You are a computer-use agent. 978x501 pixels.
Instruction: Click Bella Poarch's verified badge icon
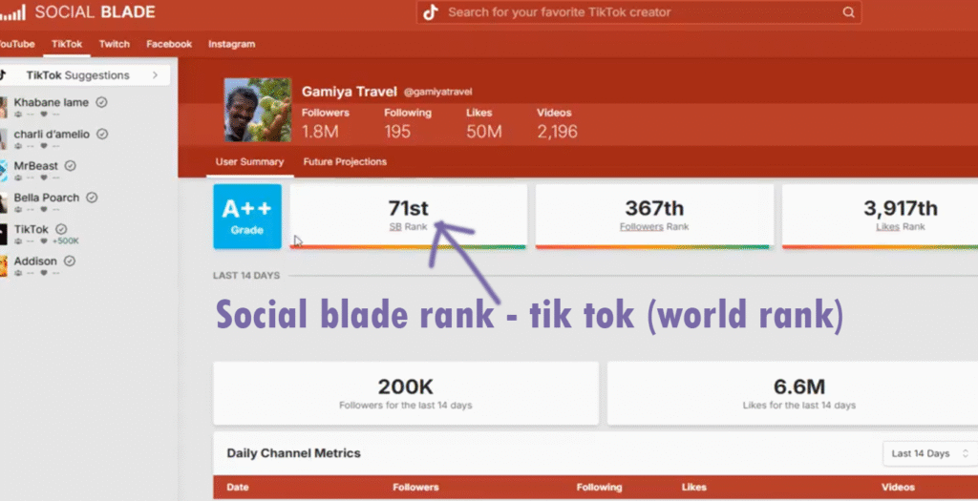[92, 198]
